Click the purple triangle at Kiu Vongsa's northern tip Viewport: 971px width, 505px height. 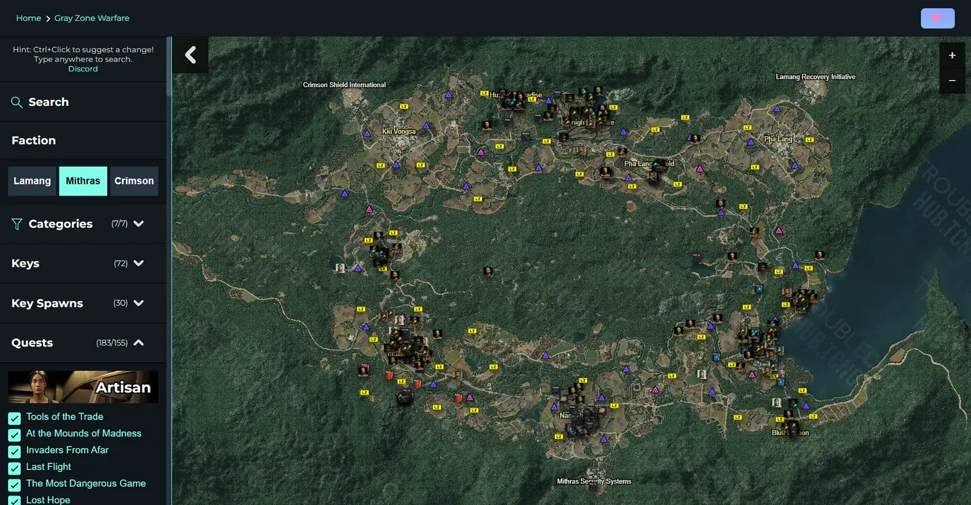point(448,95)
